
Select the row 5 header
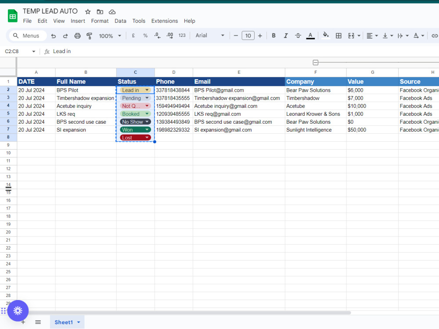[x=8, y=114]
